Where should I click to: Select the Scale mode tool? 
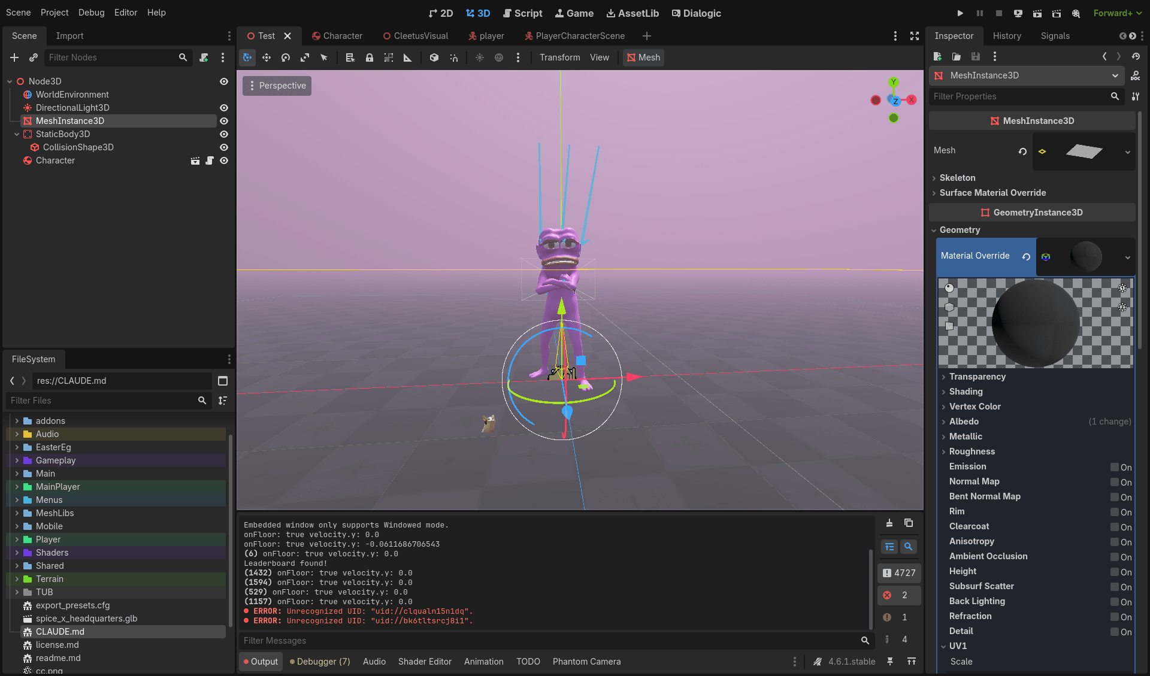305,57
